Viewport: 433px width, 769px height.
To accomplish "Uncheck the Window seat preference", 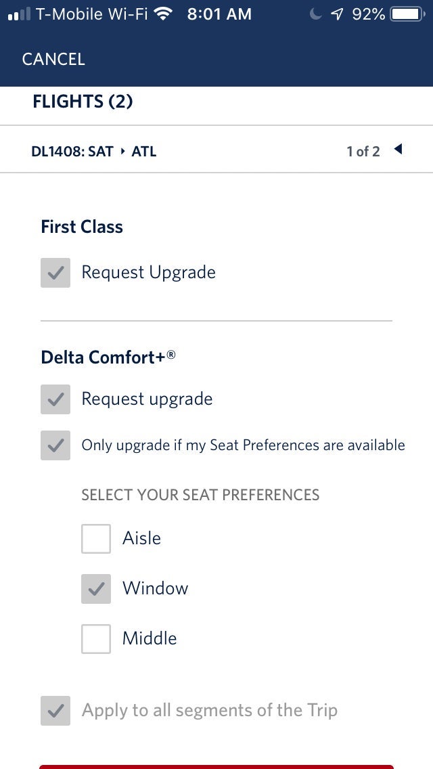I will tap(96, 589).
